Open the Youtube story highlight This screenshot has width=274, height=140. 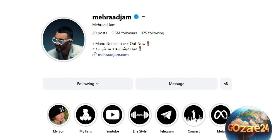coord(113,115)
